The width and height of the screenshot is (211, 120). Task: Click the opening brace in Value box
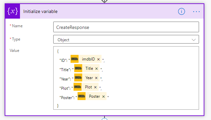click(x=58, y=51)
